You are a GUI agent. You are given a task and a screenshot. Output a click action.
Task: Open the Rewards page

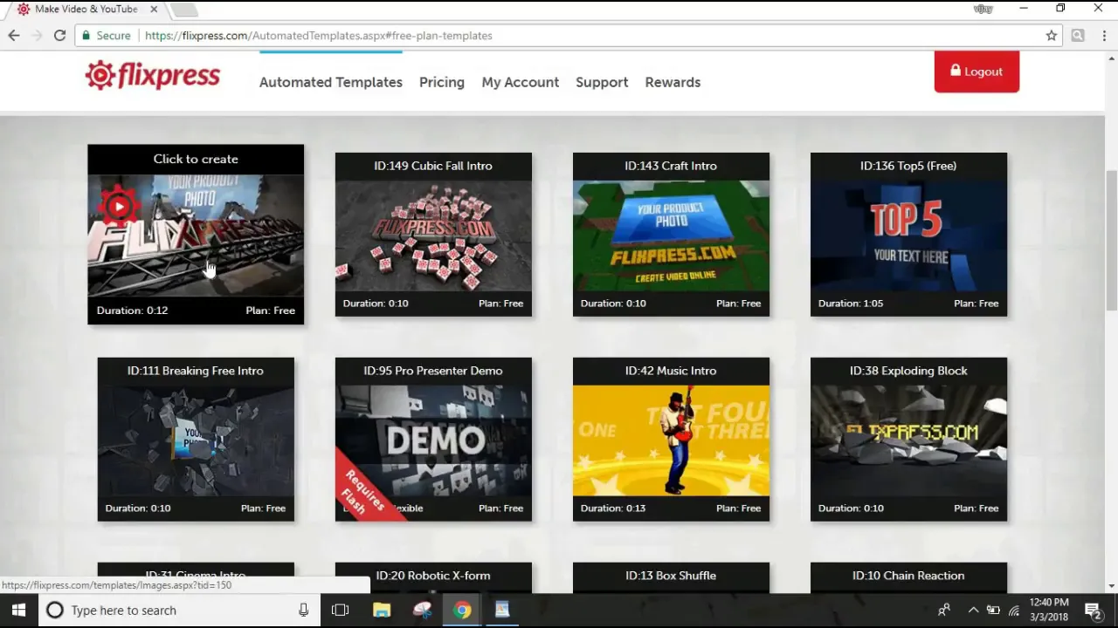pyautogui.click(x=673, y=82)
